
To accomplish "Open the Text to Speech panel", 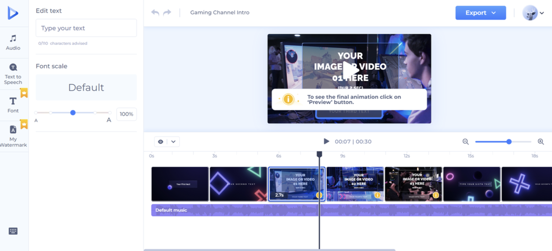I will 13,74.
